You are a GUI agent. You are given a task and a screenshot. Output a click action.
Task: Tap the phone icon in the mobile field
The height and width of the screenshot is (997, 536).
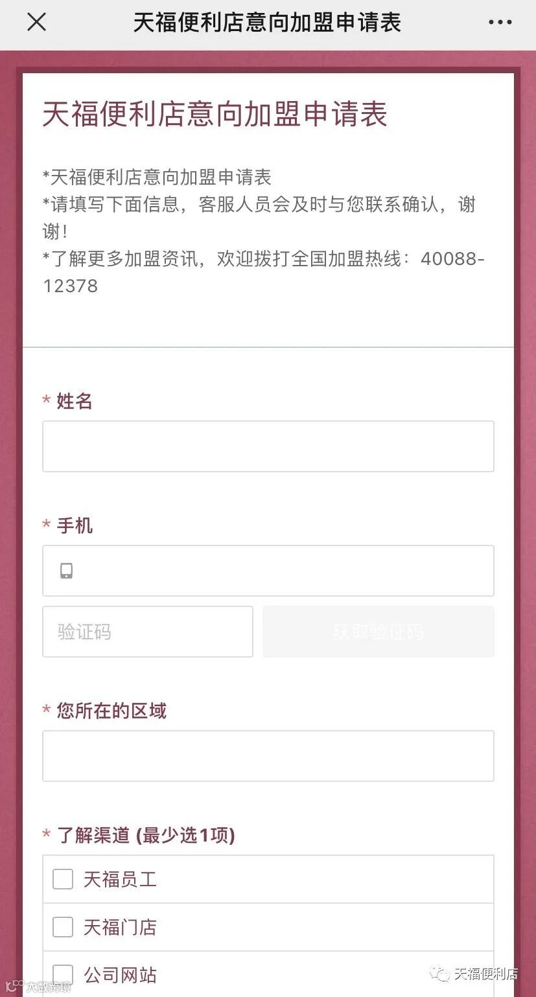(66, 571)
